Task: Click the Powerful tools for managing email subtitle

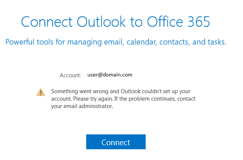Action: coord(116,42)
